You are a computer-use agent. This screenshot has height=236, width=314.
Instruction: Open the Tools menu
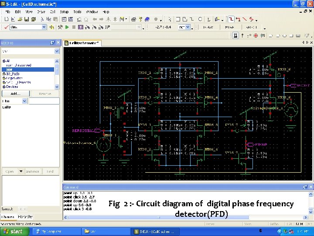tap(77, 11)
